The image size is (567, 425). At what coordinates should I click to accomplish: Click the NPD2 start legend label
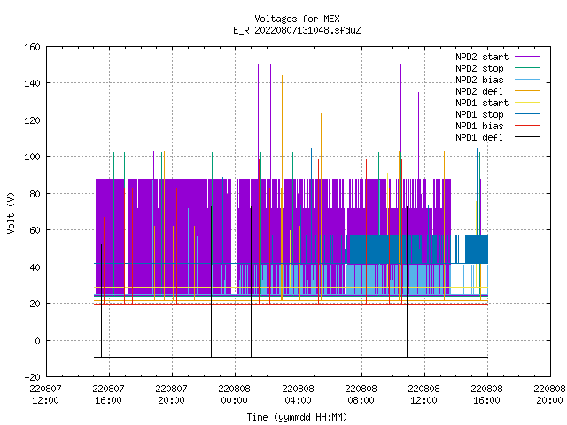pos(482,57)
